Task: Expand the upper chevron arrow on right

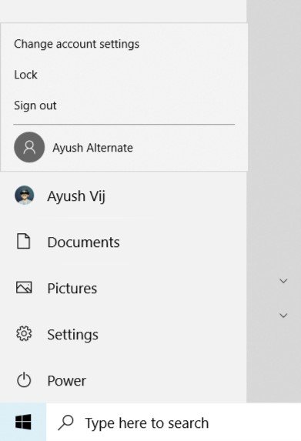Action: point(283,281)
